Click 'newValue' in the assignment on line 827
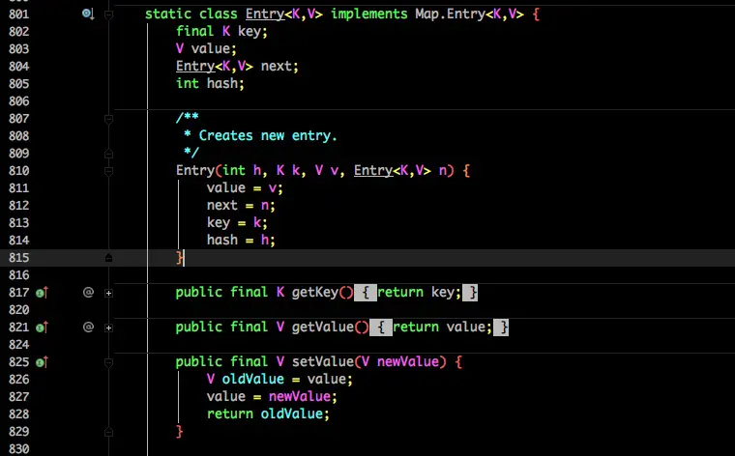The width and height of the screenshot is (735, 456). (299, 397)
